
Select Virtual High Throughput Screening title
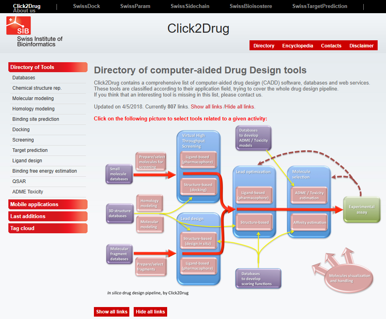193,141
